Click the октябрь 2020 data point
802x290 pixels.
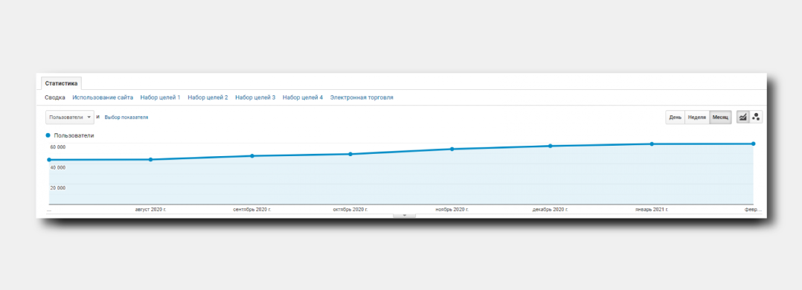(x=350, y=154)
